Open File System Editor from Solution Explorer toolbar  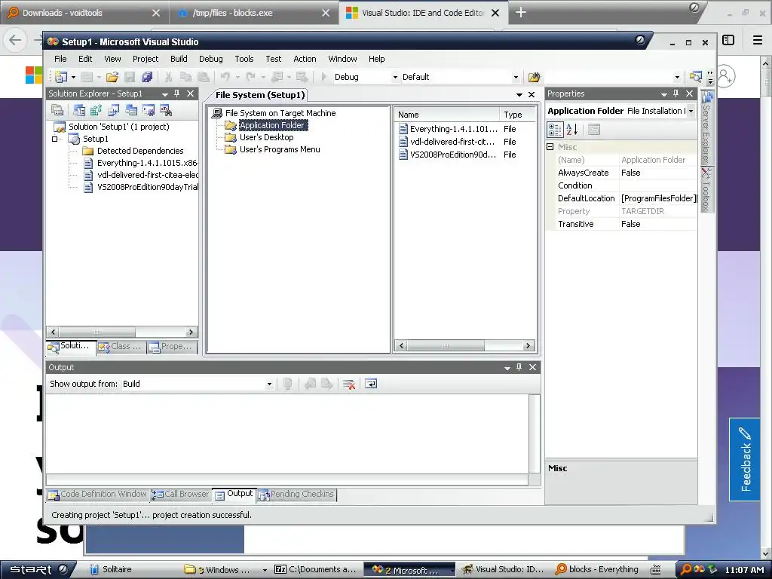[x=78, y=110]
